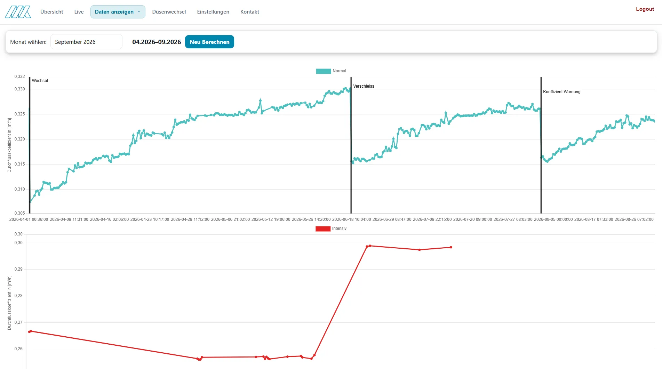Log out using the Logout link
662x369 pixels.
click(645, 9)
